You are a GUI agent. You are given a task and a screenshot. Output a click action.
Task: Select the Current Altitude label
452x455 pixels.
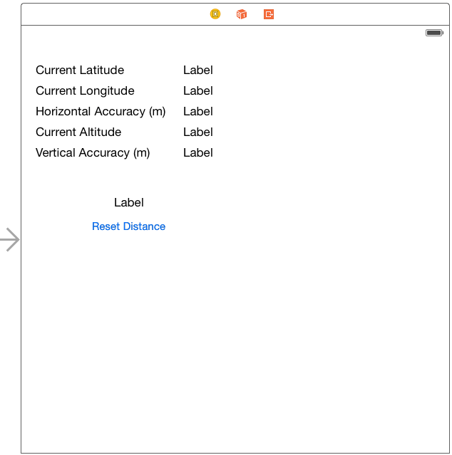[78, 132]
